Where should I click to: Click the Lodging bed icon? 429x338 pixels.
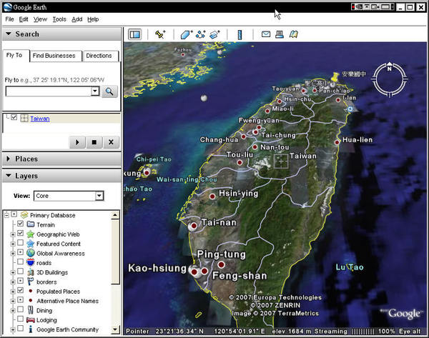click(30, 319)
